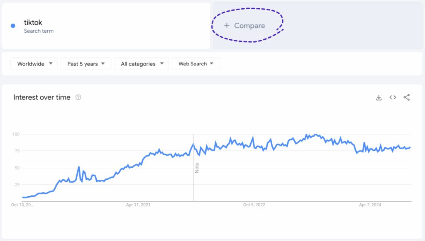Click the Apr 11, 2021 axis label
The width and height of the screenshot is (425, 241).
pos(138,205)
